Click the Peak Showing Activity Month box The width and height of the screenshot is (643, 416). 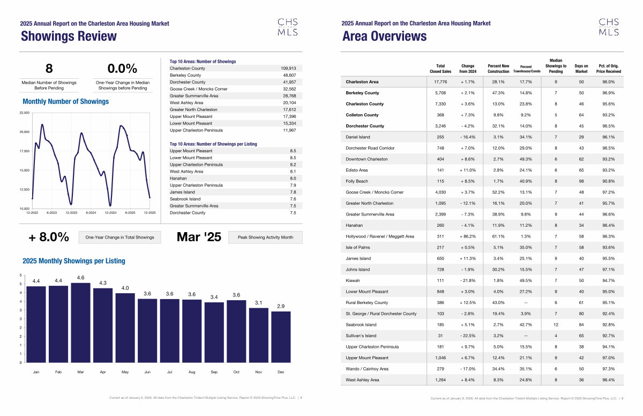click(x=265, y=237)
